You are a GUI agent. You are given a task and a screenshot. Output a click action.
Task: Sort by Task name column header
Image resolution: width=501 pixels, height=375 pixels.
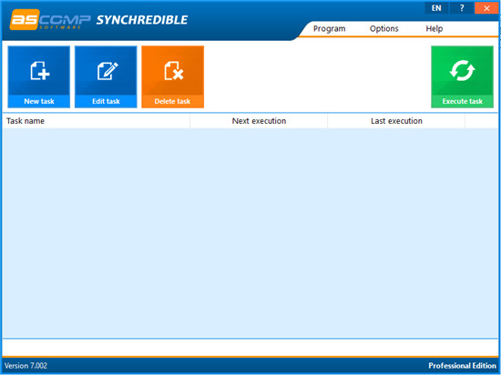pyautogui.click(x=96, y=121)
